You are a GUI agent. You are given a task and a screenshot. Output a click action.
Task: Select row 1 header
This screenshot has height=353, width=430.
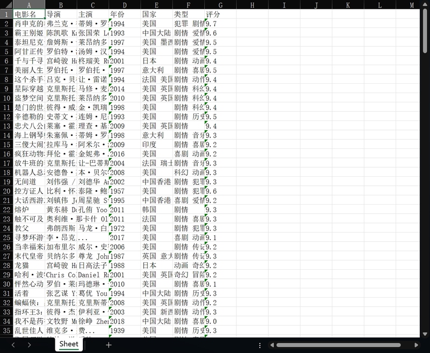click(6, 15)
